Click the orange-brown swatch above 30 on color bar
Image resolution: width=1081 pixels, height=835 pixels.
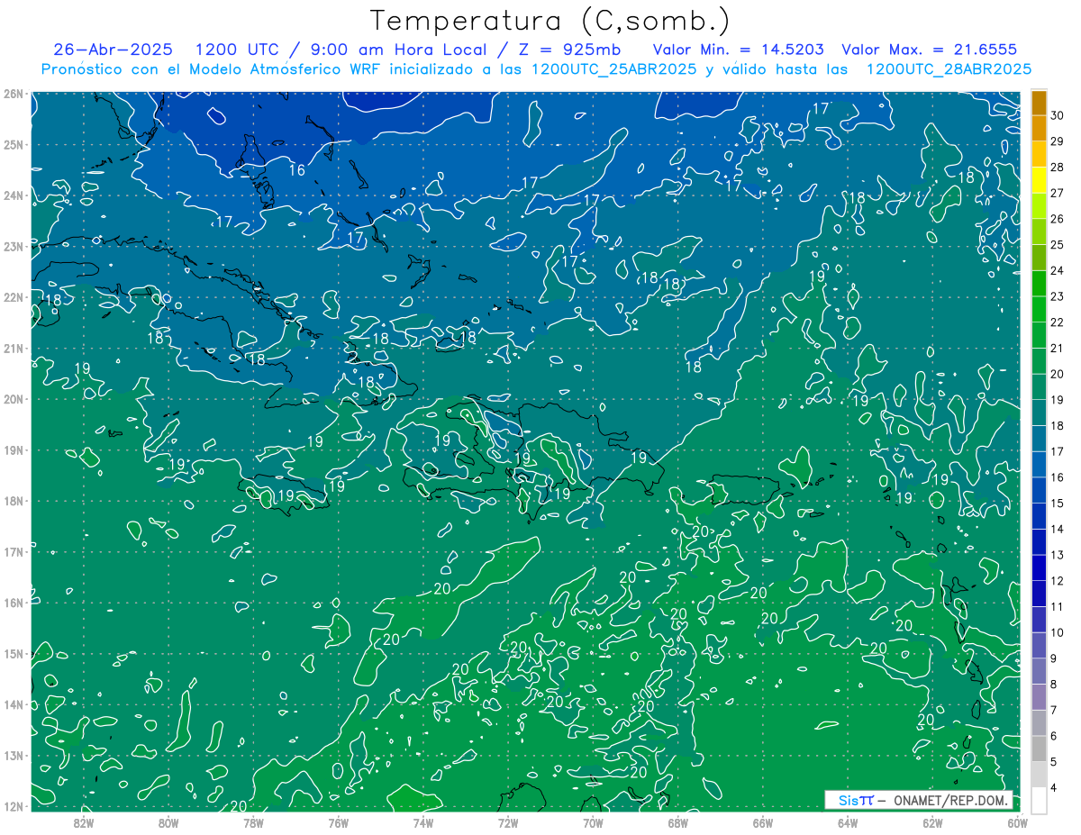click(x=1039, y=102)
